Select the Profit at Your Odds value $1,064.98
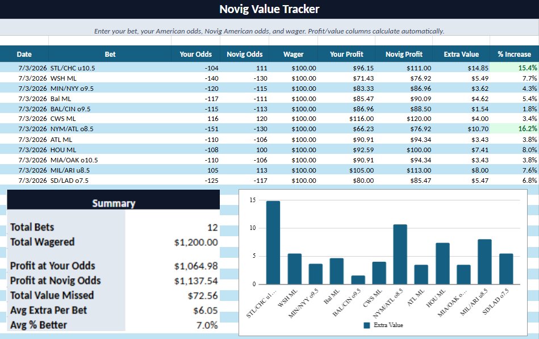The image size is (539, 339). tap(196, 266)
